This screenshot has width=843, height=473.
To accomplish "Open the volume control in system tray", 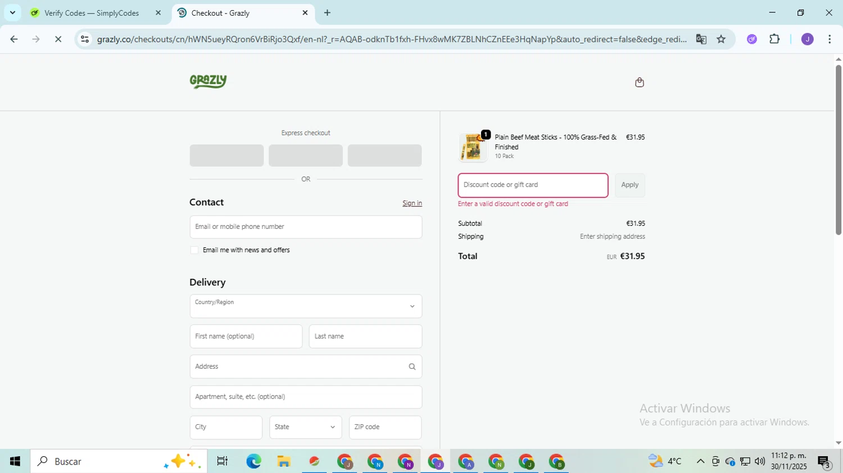I will 760,461.
